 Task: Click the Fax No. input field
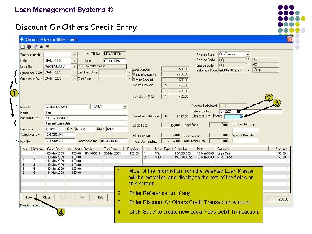tap(60, 141)
